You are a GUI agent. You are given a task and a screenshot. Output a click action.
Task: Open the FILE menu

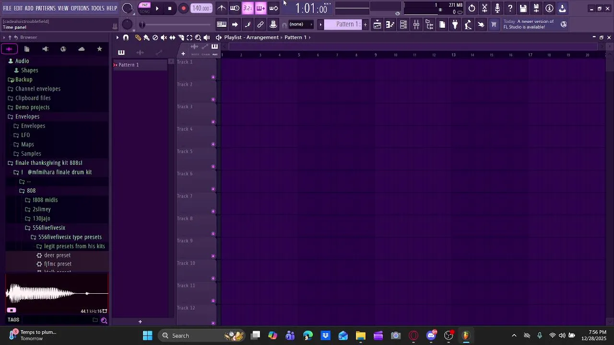7,8
